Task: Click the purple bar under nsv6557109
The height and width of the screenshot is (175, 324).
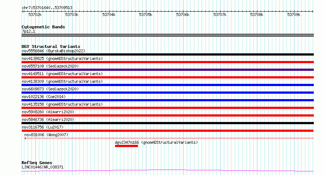Action: [167, 70]
